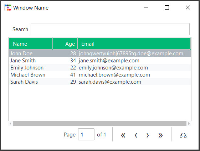Click age value 29

(x=73, y=82)
